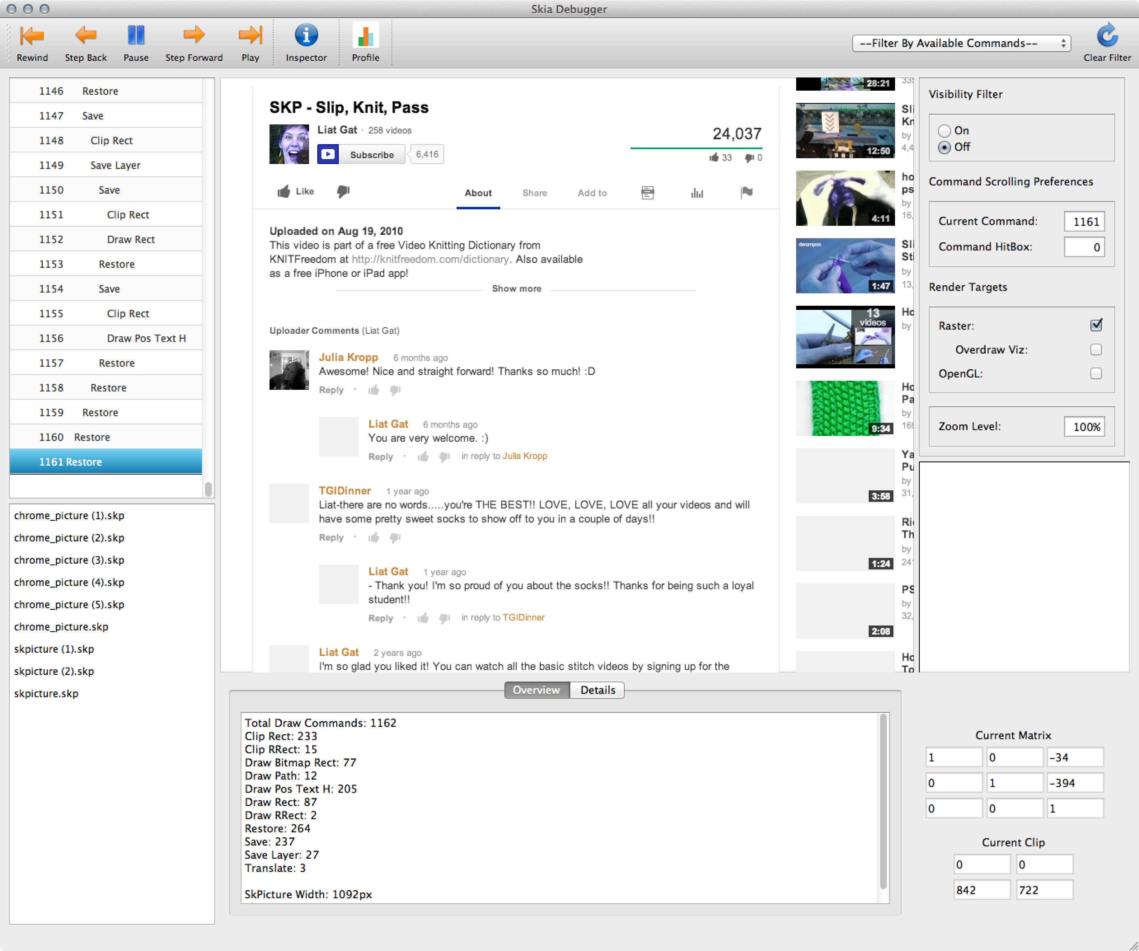Turn the Visibility Filter On

pyautogui.click(x=944, y=131)
